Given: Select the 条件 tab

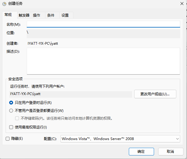Looking at the screenshot, I should coord(51,15).
